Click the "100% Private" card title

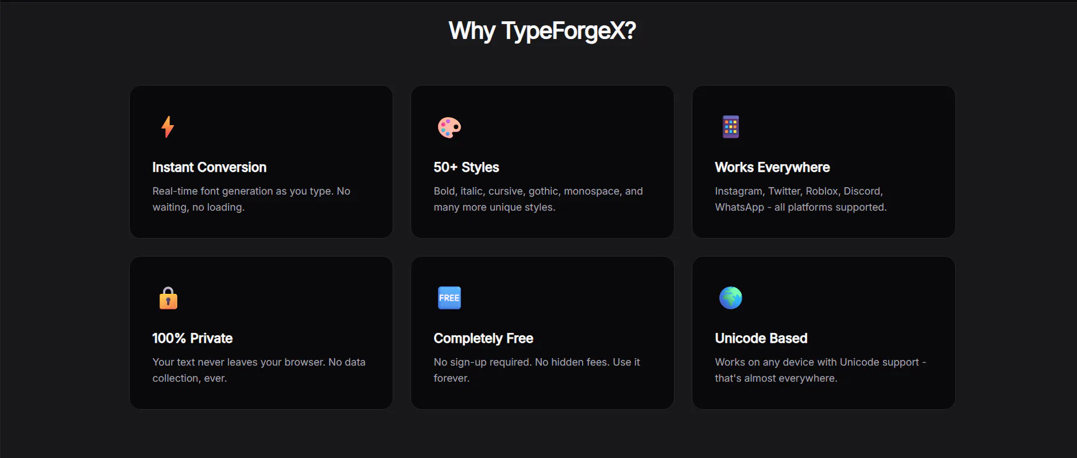pos(192,338)
